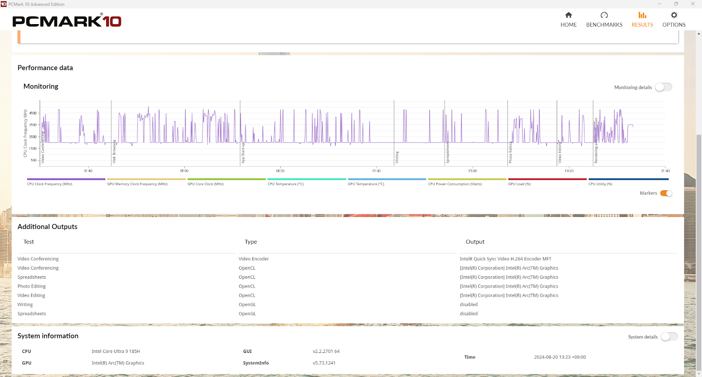The width and height of the screenshot is (702, 377).
Task: Open the Options gear icon
Action: tap(674, 15)
